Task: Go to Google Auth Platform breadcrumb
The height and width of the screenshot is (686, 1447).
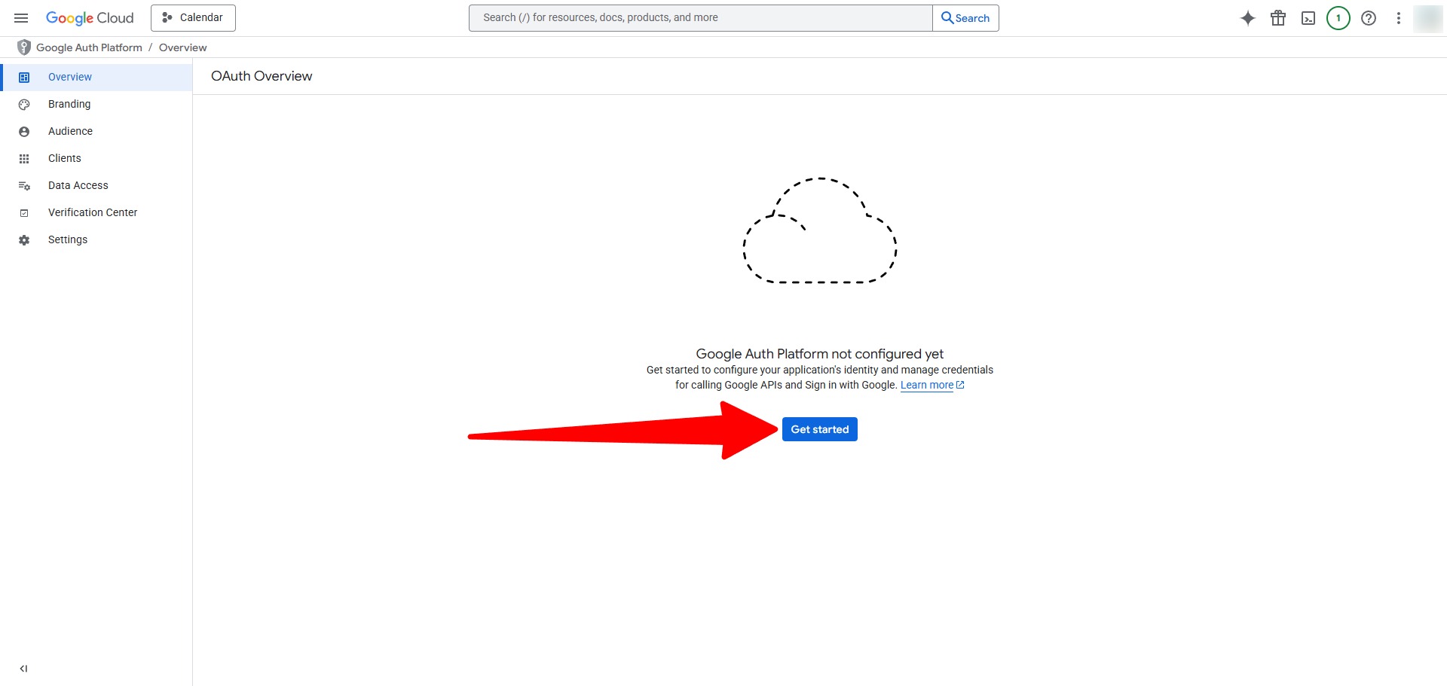Action: (x=89, y=47)
